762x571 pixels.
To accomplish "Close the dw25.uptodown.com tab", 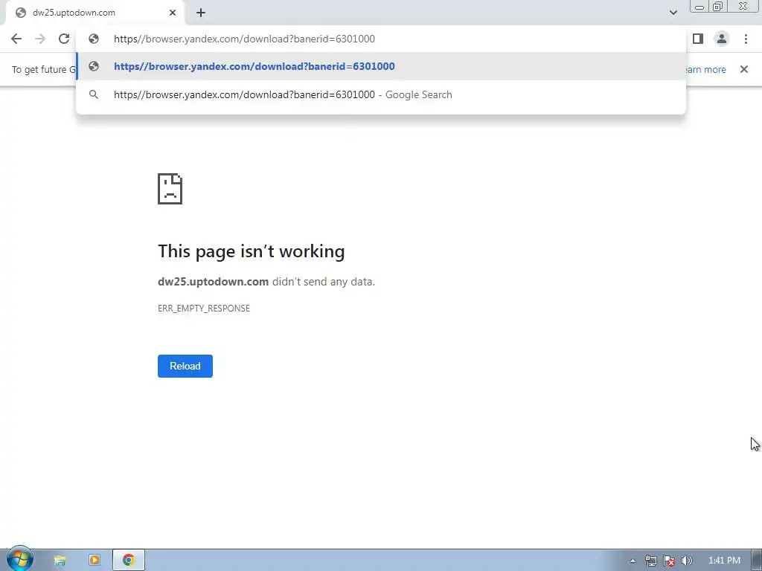I will click(x=173, y=13).
